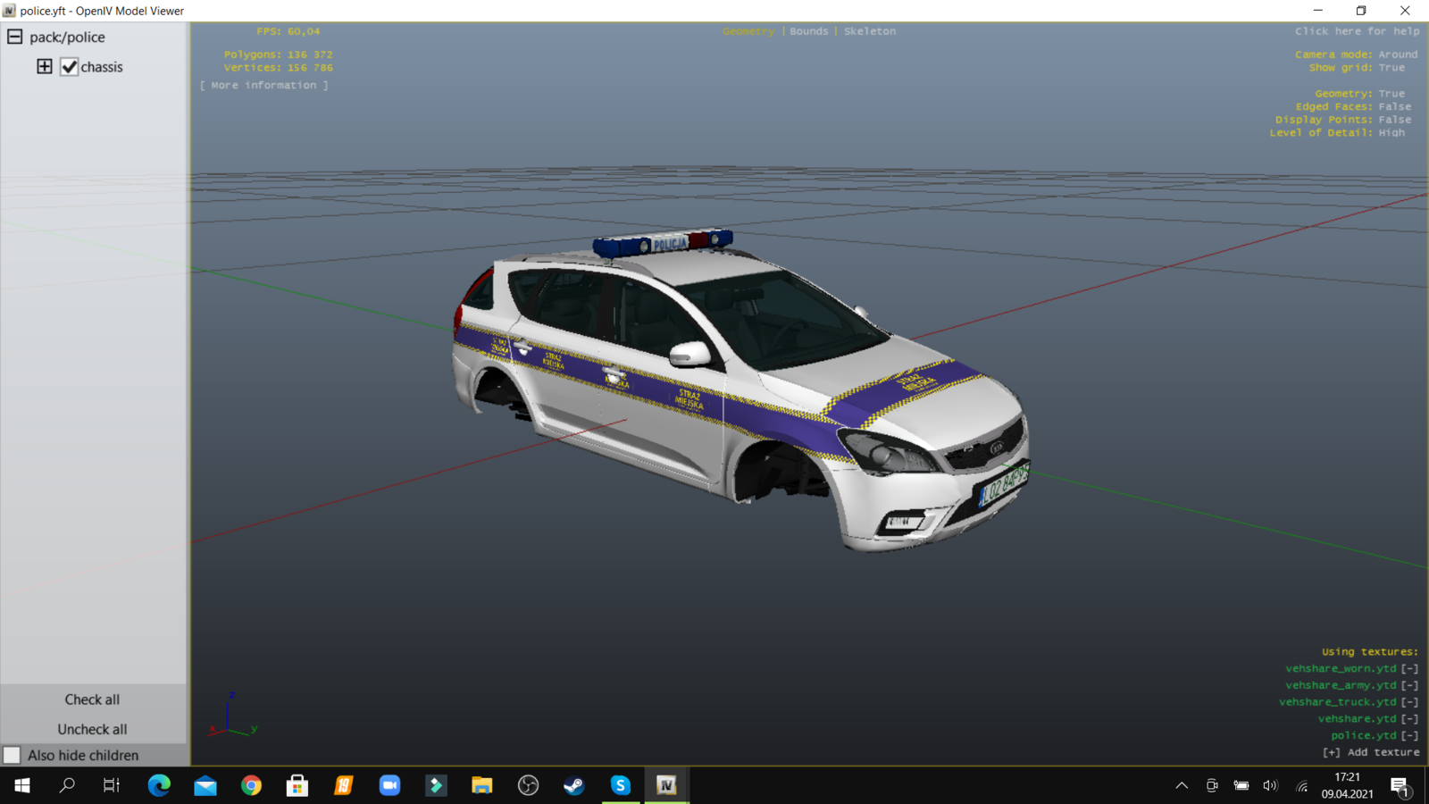This screenshot has height=804, width=1429.
Task: Switch to the Bounds view tab
Action: [808, 31]
